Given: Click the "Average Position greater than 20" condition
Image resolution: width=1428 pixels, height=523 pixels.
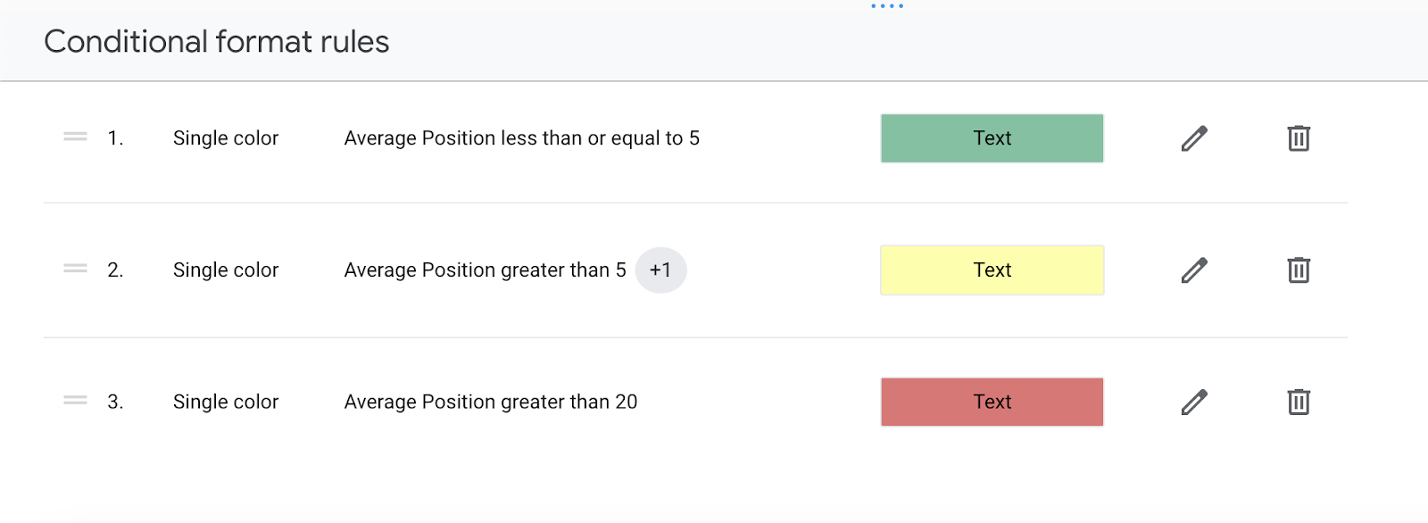Looking at the screenshot, I should tap(491, 402).
